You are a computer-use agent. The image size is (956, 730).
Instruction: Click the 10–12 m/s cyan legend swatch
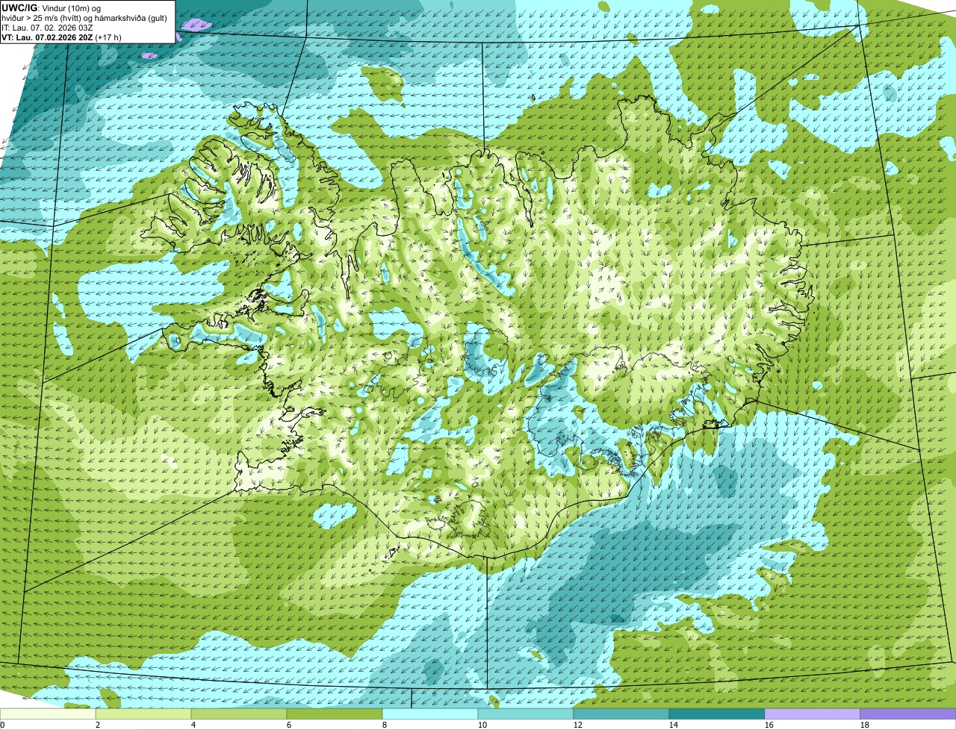coord(526,714)
